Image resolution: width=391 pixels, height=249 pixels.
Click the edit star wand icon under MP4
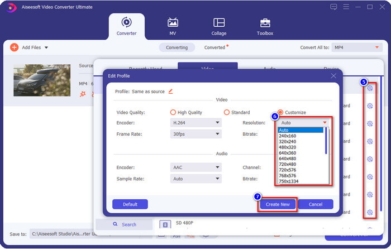[x=83, y=94]
